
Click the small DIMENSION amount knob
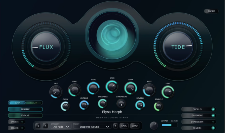pyautogui.click(x=121, y=104)
